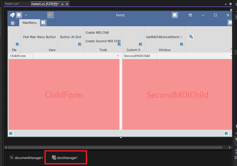237x166 pixels.
Task: Click add-item icon on right of status bar
Action: tap(226, 134)
